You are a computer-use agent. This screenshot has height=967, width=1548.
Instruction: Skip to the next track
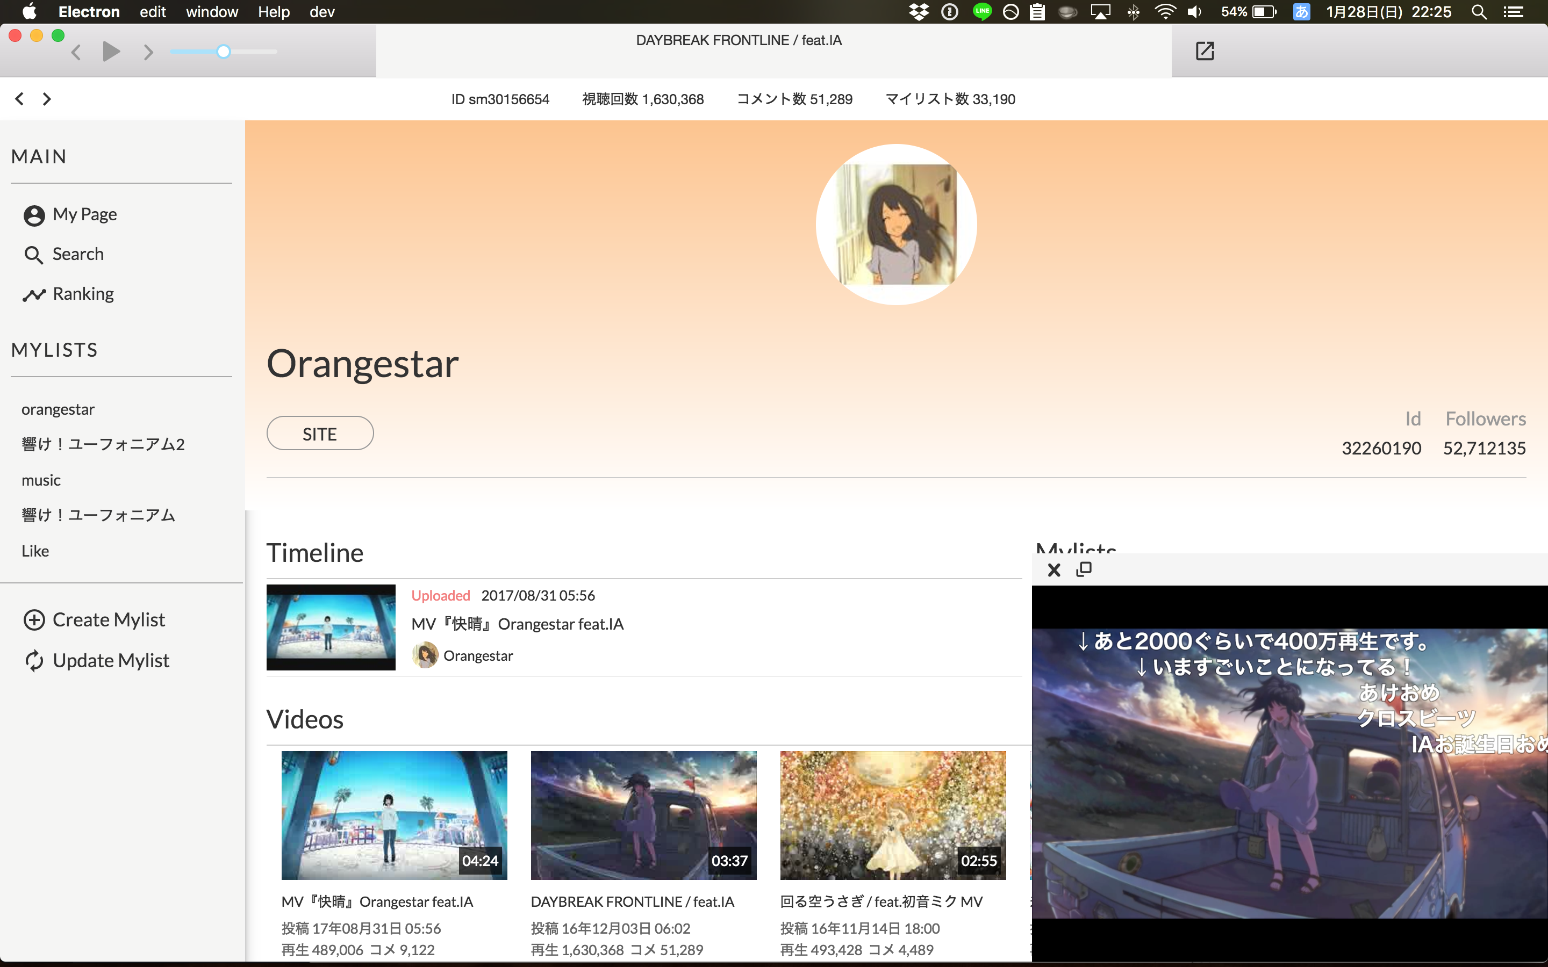(x=148, y=52)
